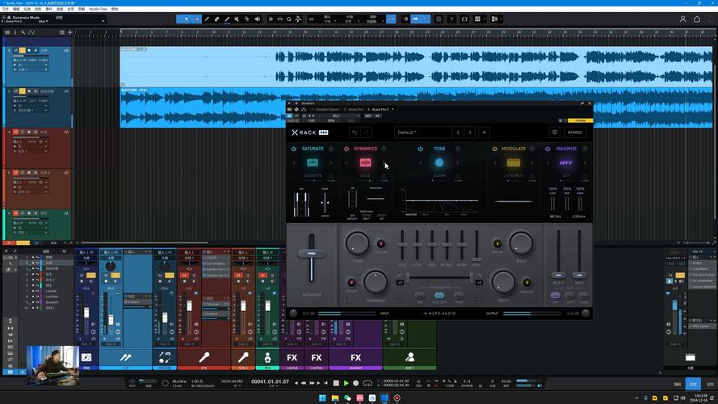Toggle the MAXIMIZE module power icon
Image resolution: width=718 pixels, height=404 pixels.
click(548, 149)
